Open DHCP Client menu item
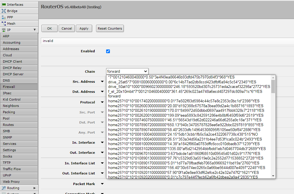 click(19, 62)
